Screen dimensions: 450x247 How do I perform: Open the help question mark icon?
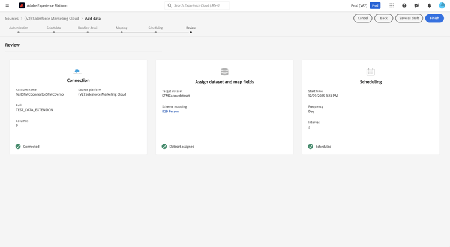click(404, 5)
